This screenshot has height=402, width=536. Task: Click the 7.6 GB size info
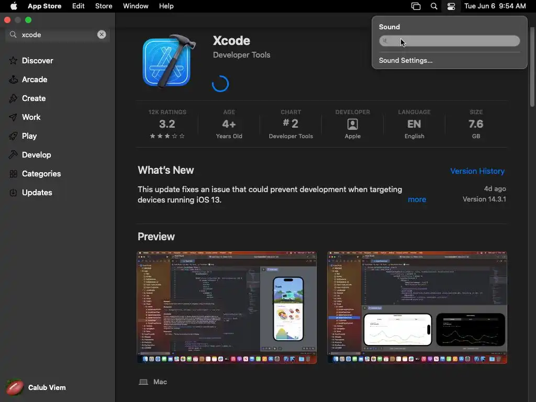pyautogui.click(x=476, y=124)
